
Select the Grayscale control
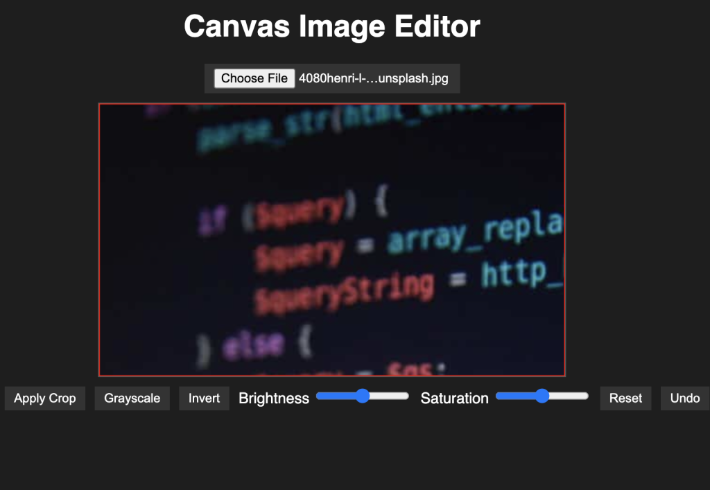tap(132, 398)
